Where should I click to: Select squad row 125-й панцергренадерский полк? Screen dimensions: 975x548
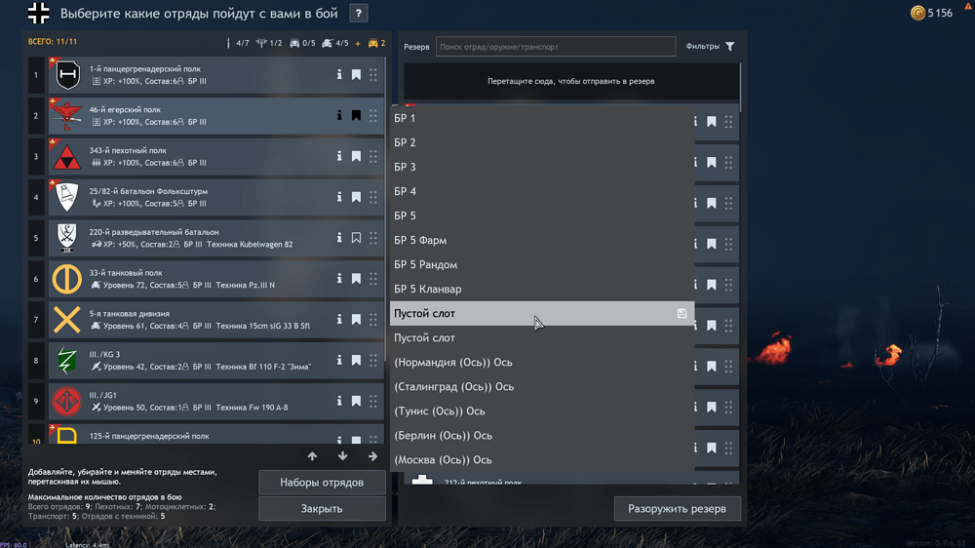215,436
